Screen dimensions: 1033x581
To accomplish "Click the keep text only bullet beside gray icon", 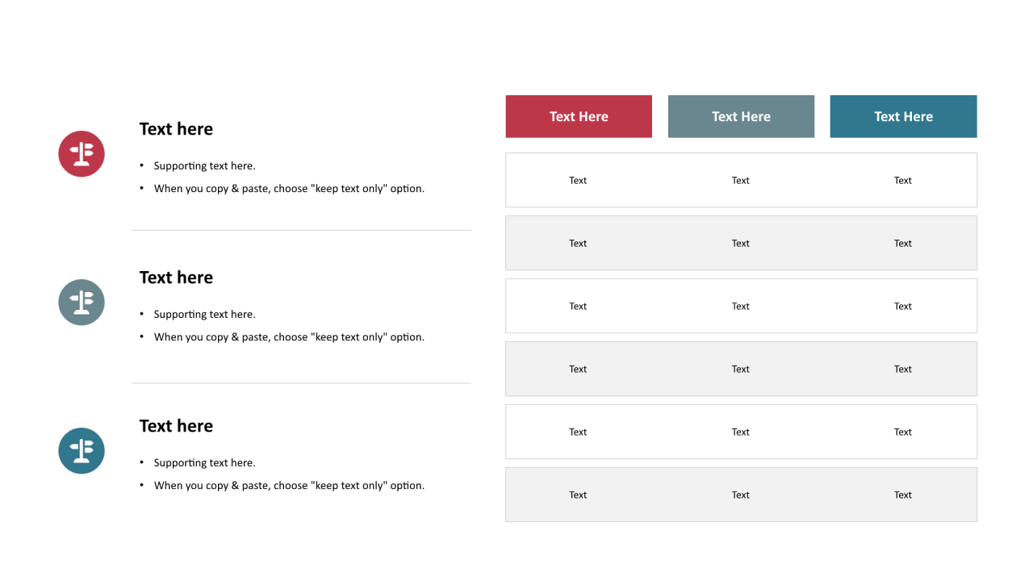I will tap(289, 336).
